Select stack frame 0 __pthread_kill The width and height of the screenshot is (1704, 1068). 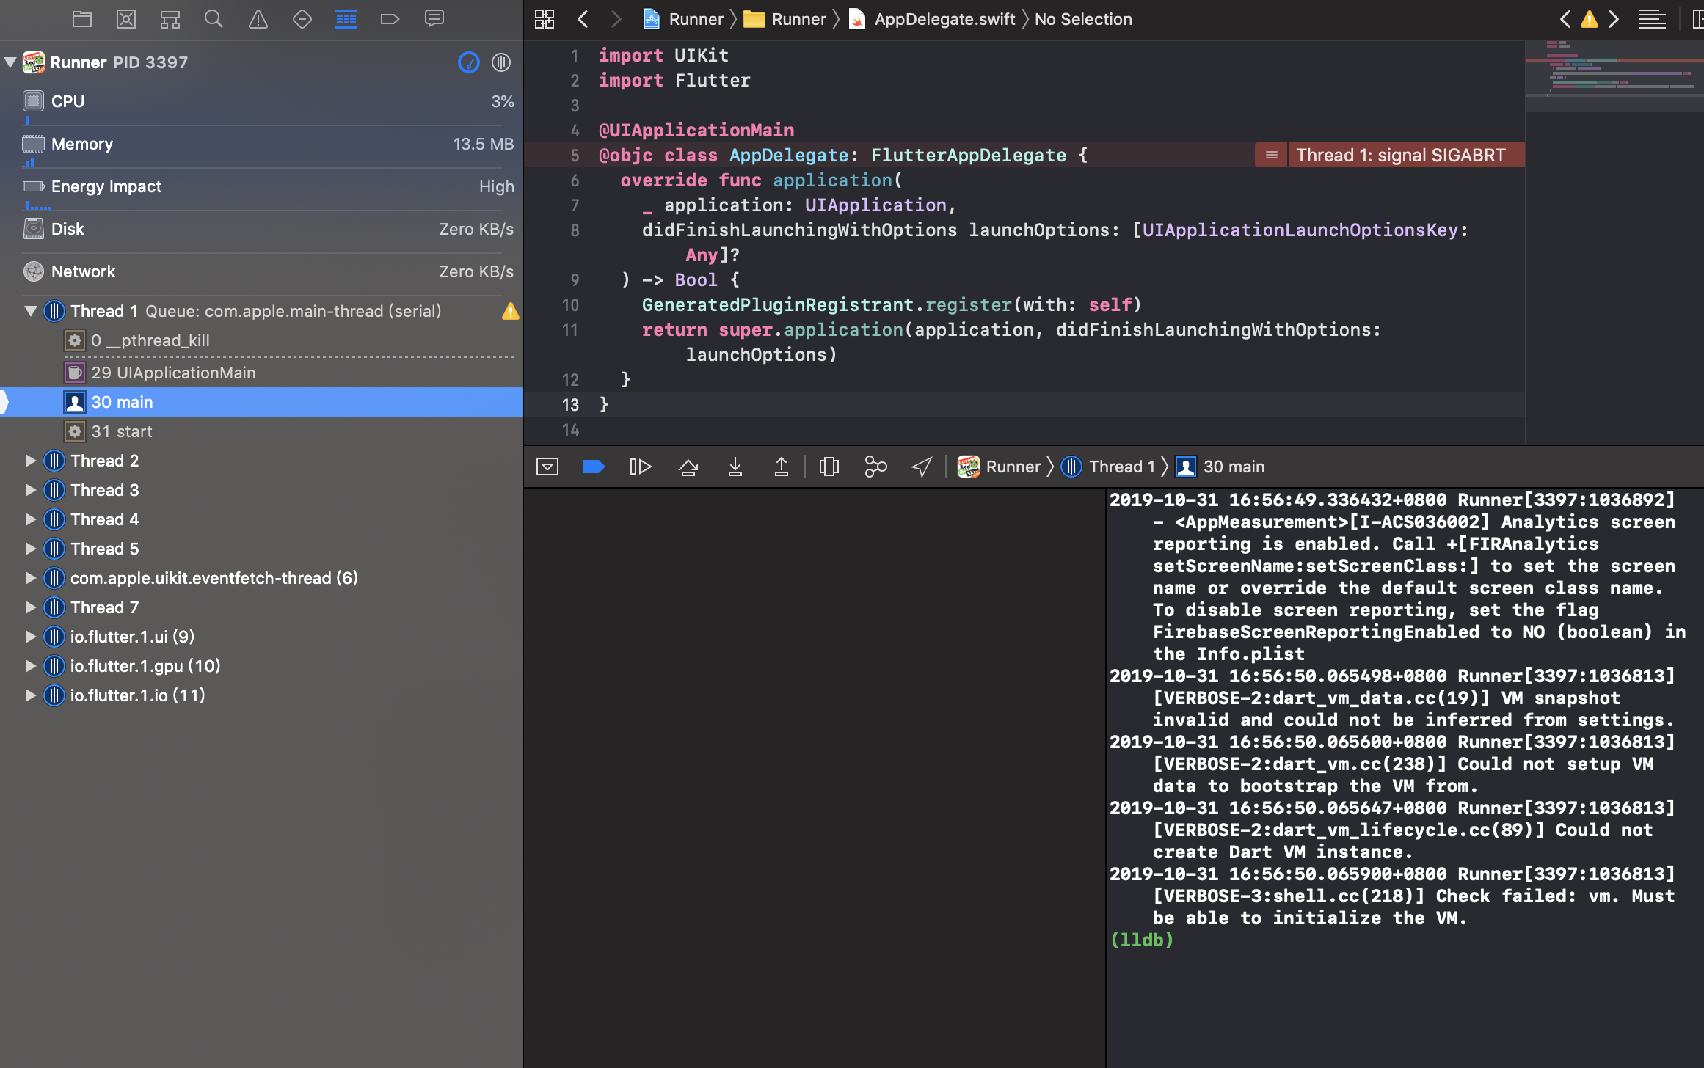261,340
